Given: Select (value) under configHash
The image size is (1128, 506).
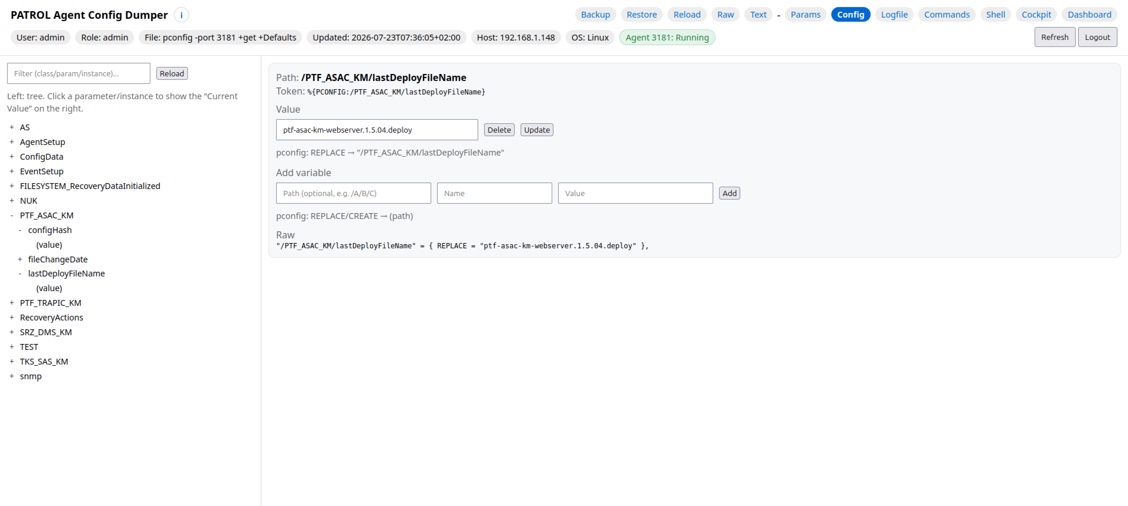Looking at the screenshot, I should (x=49, y=244).
